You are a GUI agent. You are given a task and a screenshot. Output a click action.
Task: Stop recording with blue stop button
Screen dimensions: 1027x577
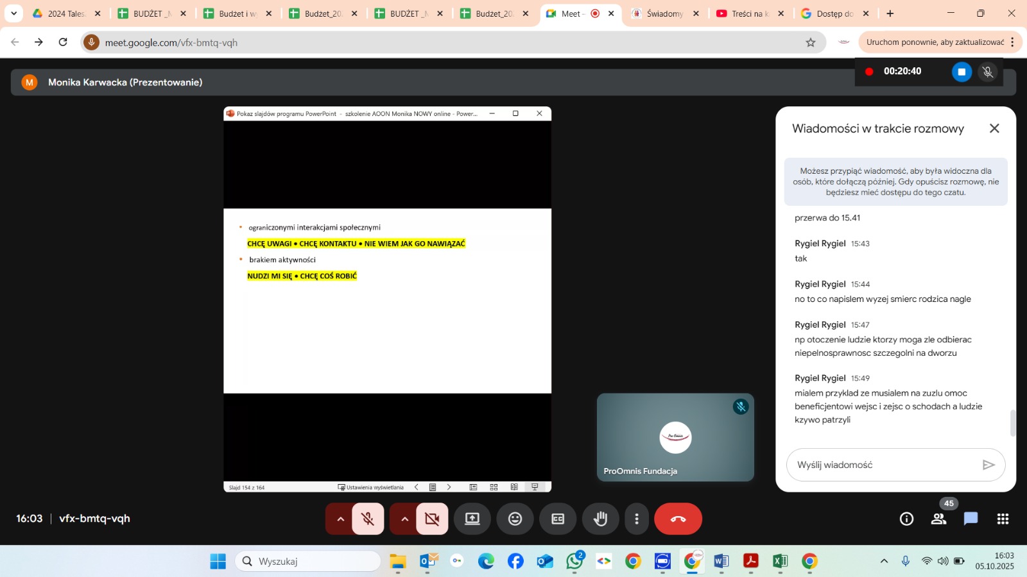[x=961, y=72]
